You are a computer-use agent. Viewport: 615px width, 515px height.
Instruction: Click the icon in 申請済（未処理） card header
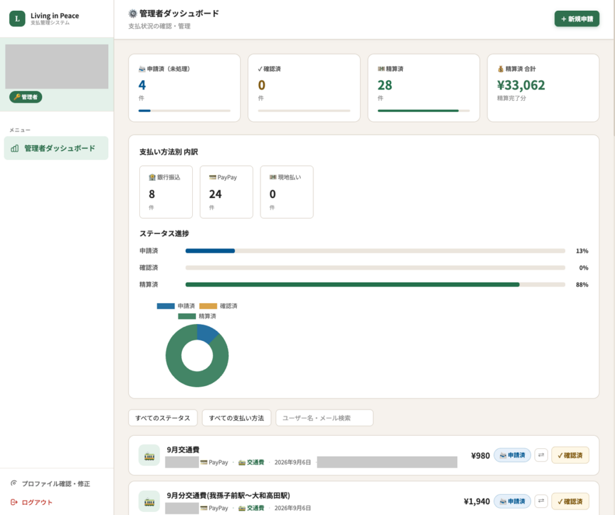click(142, 69)
